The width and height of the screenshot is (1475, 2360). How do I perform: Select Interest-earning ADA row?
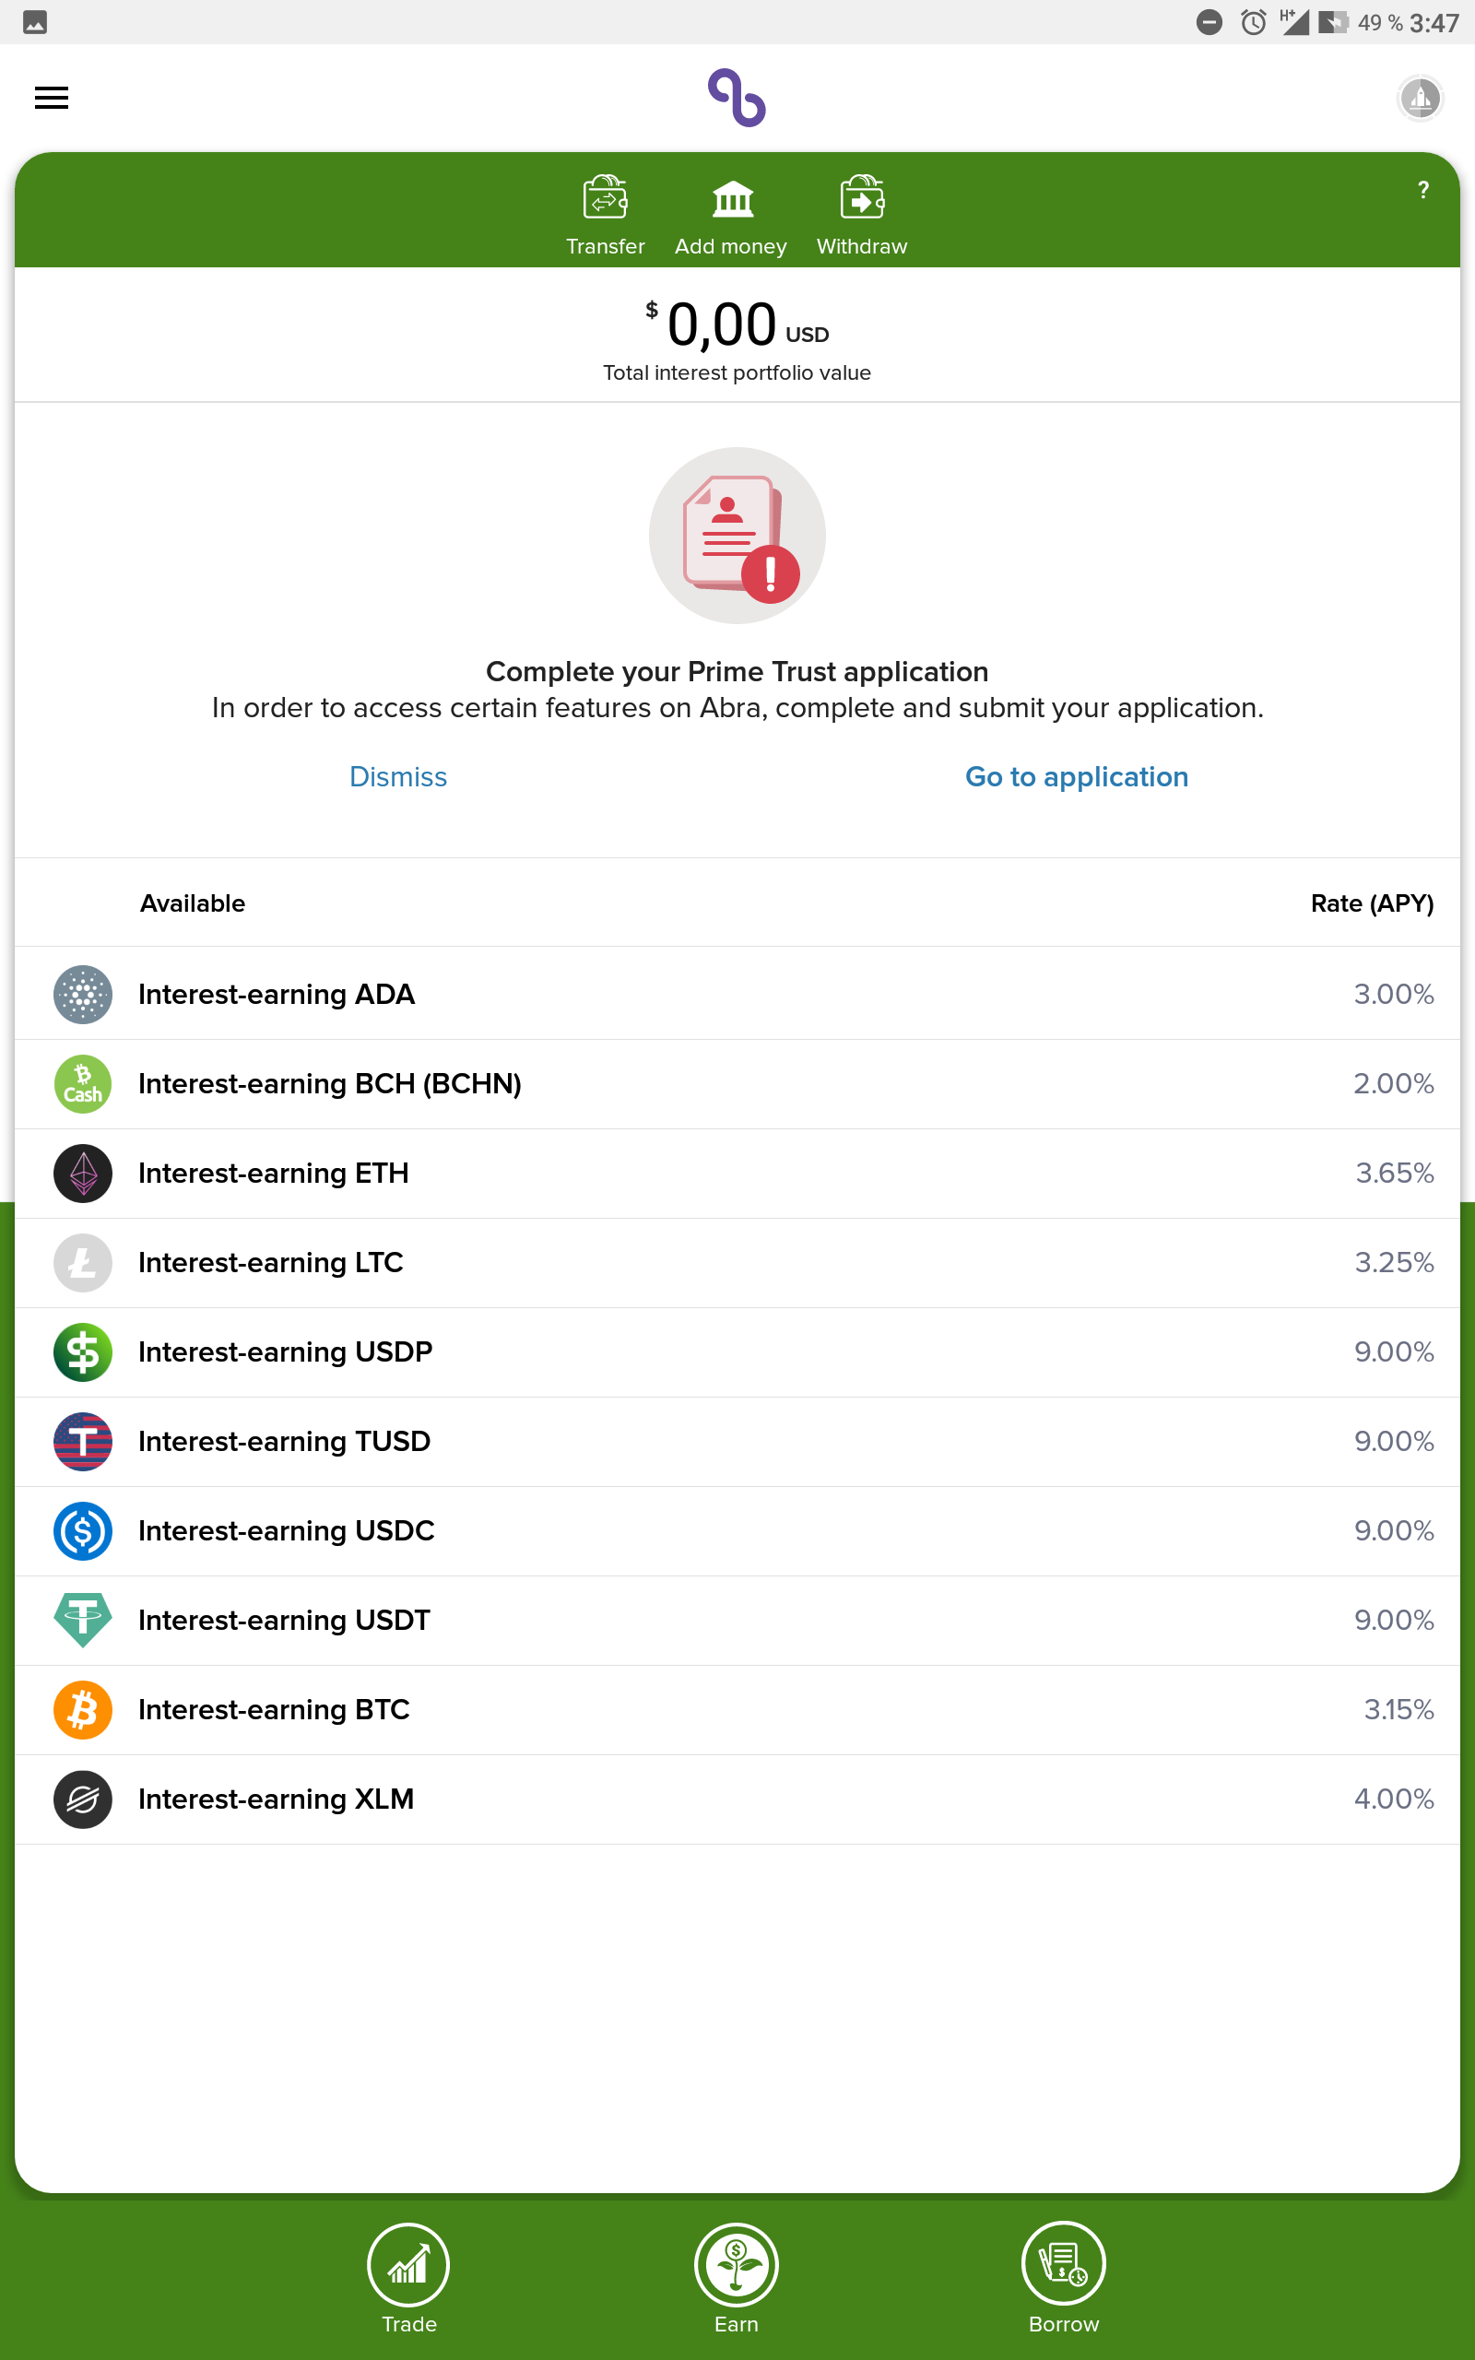(737, 994)
